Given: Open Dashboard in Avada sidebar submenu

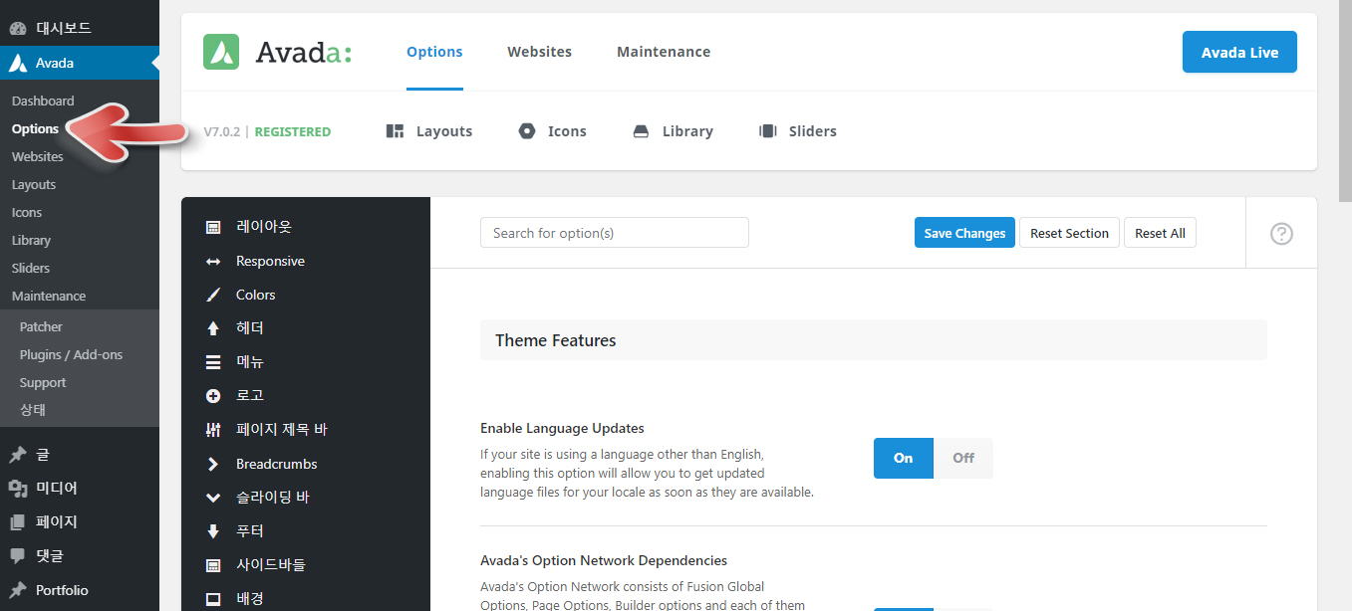Looking at the screenshot, I should tap(43, 101).
